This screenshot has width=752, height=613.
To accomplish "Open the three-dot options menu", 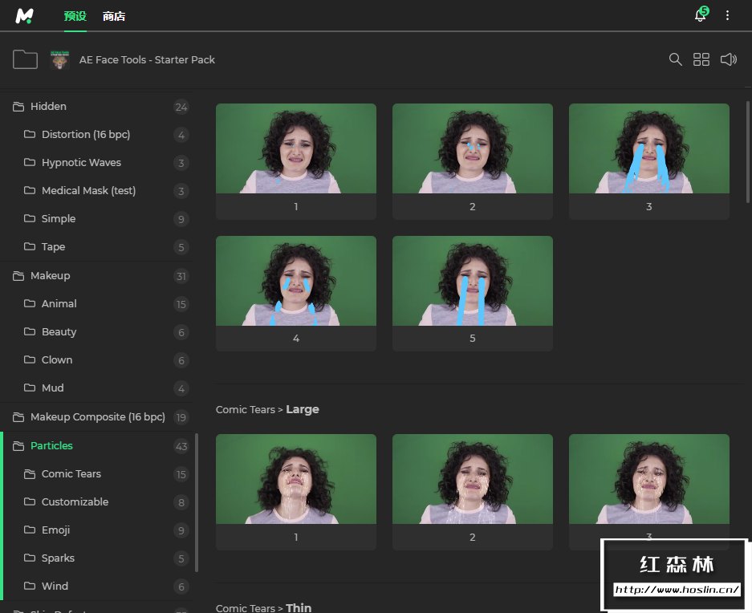I will pyautogui.click(x=728, y=16).
